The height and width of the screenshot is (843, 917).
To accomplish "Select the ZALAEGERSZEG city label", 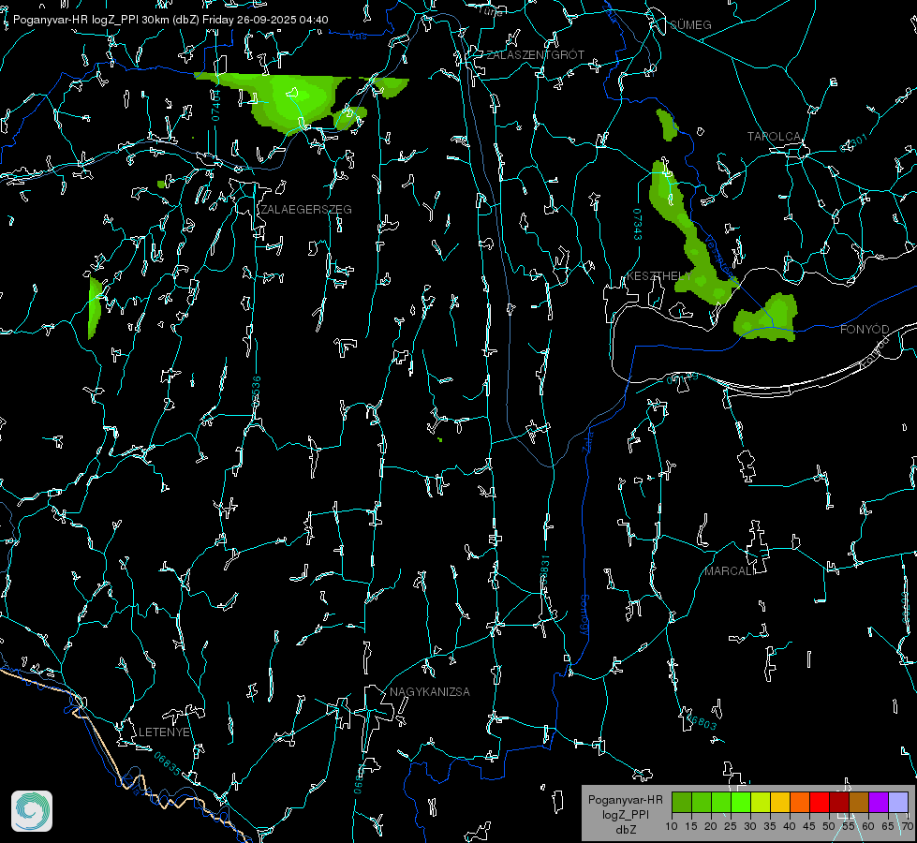I will [x=306, y=210].
